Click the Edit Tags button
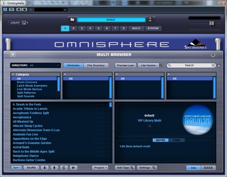Screen dimensions: 227x177 [125, 168]
